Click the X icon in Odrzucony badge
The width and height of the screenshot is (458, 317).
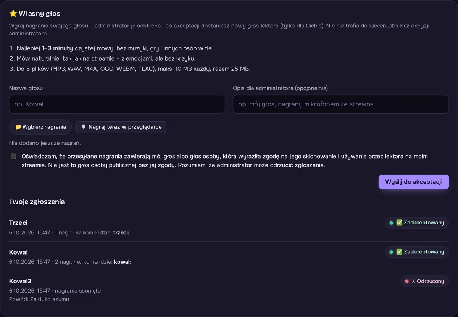click(x=413, y=281)
